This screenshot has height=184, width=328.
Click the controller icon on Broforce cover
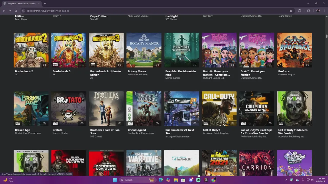[x=307, y=65]
